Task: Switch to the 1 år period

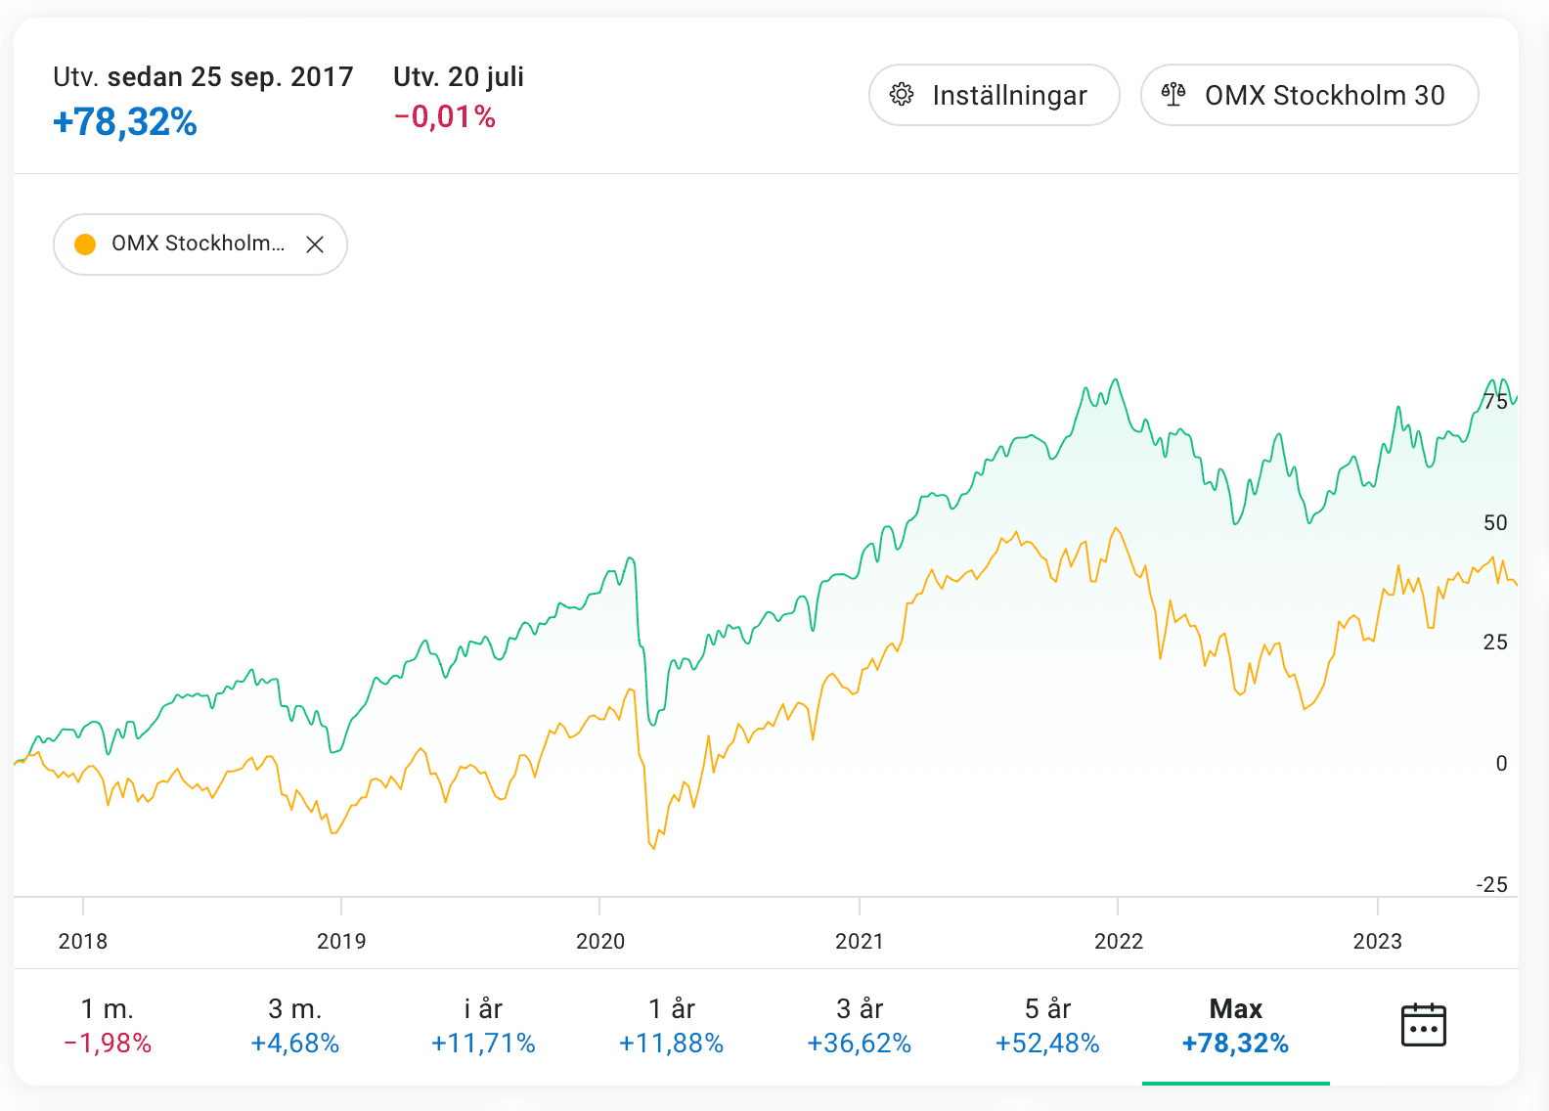Action: [671, 1026]
